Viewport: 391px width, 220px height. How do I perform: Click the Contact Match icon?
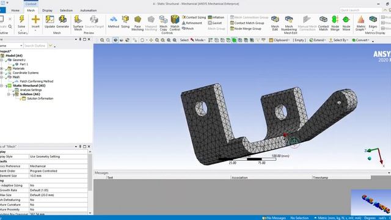(323, 20)
